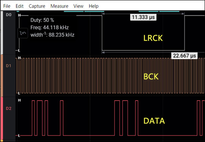Screen dimensions: 205x142
Task: Click the Freq: 44.118 kHz readout
Action: pyautogui.click(x=50, y=28)
